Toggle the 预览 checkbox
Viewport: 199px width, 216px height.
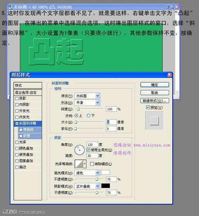(148, 107)
